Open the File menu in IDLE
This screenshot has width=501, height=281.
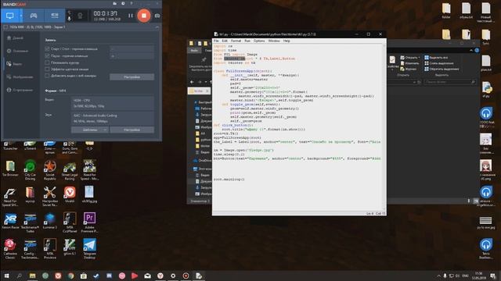[x=216, y=41]
